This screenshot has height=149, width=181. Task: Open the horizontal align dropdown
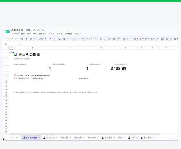point(136,39)
